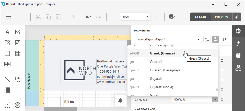Select the One Portals Way address cell
Viewport: 245px width, 111px height.
coord(111,66)
